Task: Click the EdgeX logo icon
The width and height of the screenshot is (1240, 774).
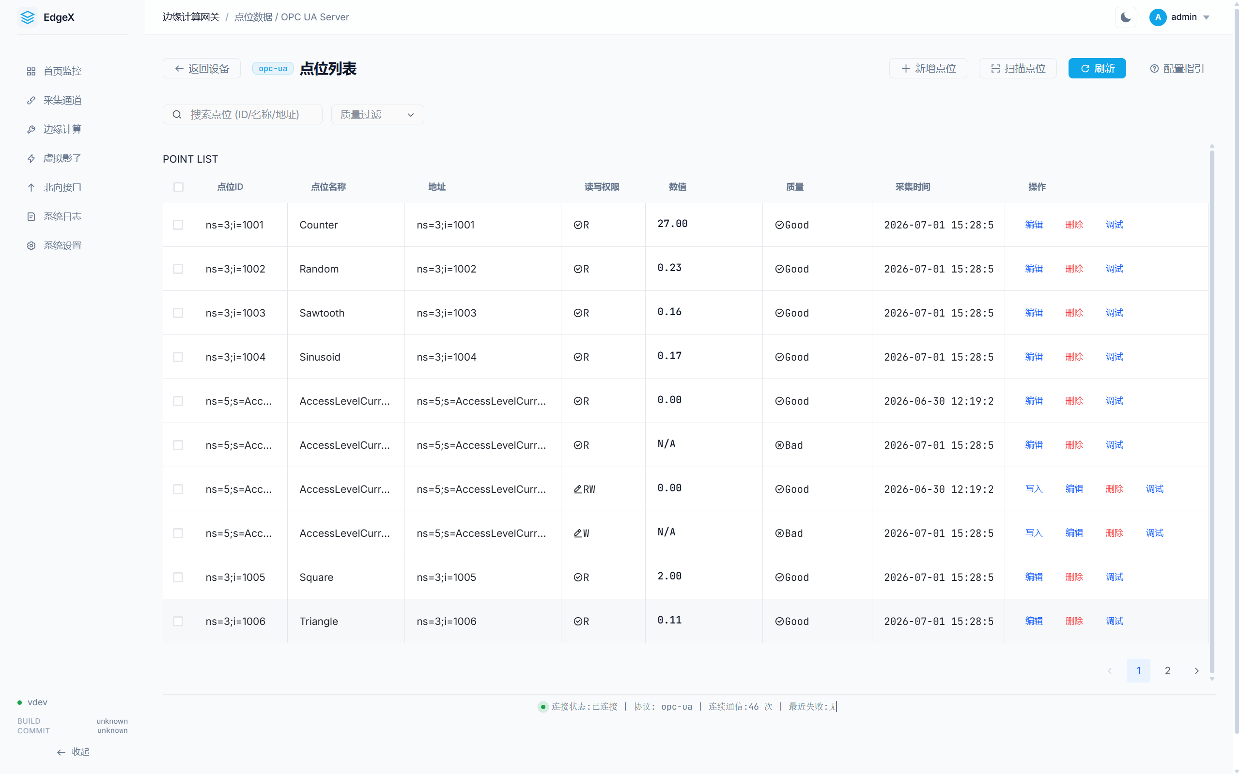Action: pos(28,17)
